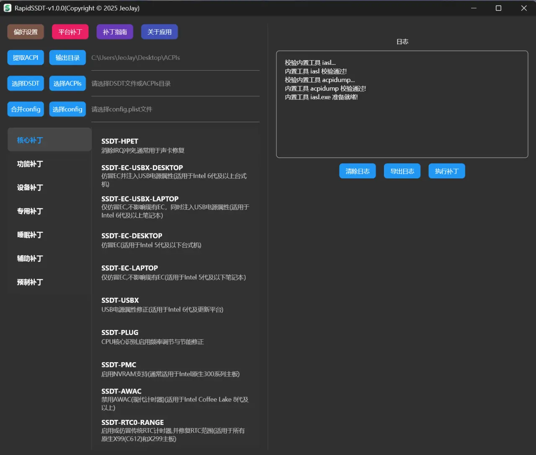
Task: Open 偏好设置 (preferences settings)
Action: 25,31
